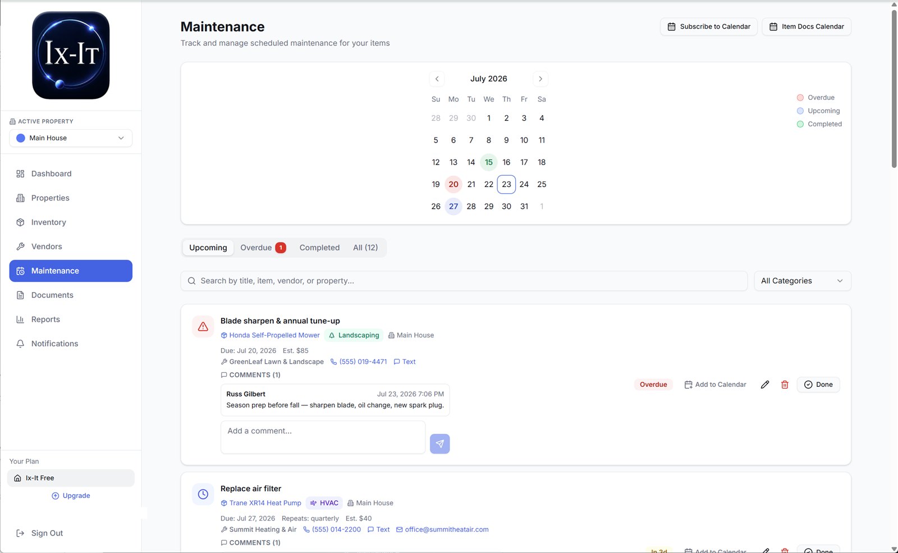Screen dimensions: 898x553
Task: Call GreenLeaf at (555) 019-4471
Action: (x=359, y=362)
